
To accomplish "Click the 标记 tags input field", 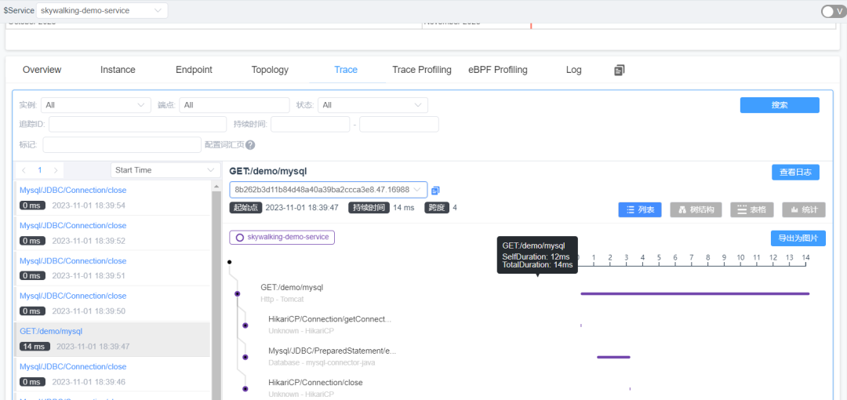I will (122, 145).
